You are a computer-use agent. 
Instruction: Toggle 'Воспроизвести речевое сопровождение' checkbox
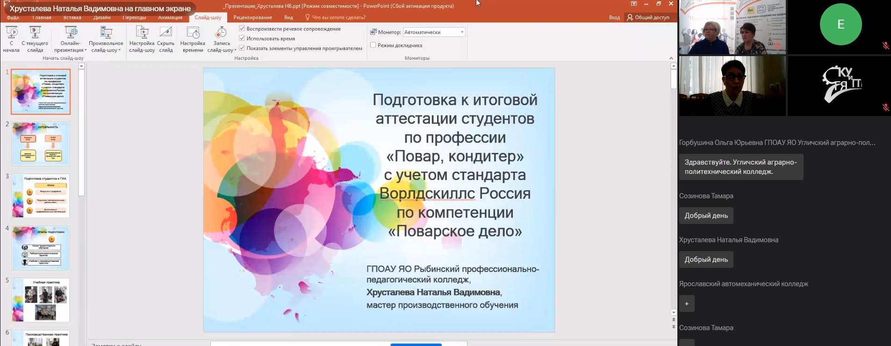point(242,29)
